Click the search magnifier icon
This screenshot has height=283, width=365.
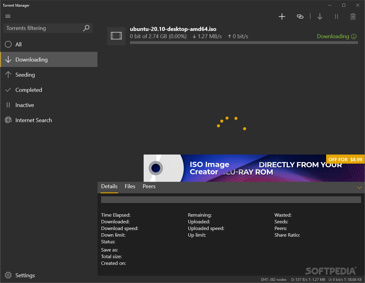point(86,28)
